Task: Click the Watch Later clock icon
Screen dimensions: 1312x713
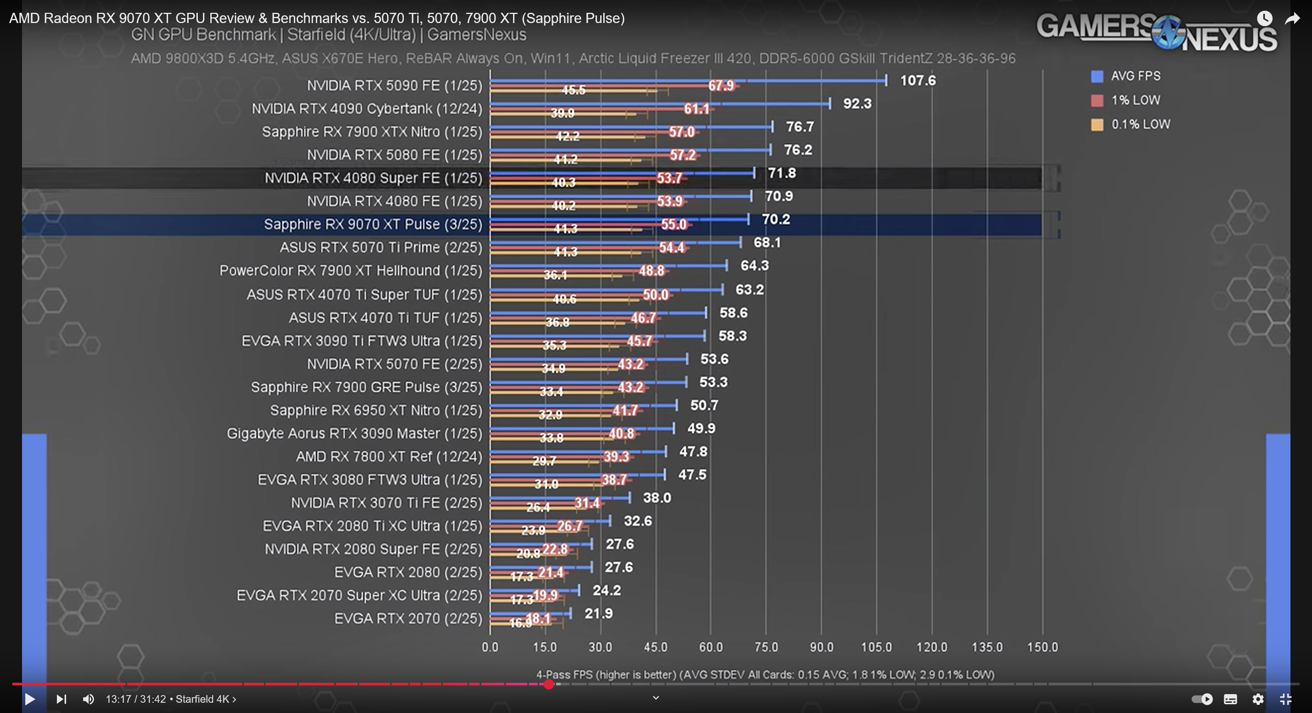Action: [1264, 18]
